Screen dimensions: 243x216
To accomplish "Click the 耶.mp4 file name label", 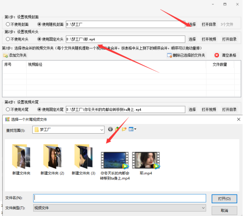I will point(146,173).
